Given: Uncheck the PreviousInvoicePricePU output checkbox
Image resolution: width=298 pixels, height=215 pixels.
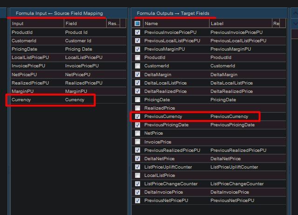Looking at the screenshot, I should pyautogui.click(x=137, y=33).
